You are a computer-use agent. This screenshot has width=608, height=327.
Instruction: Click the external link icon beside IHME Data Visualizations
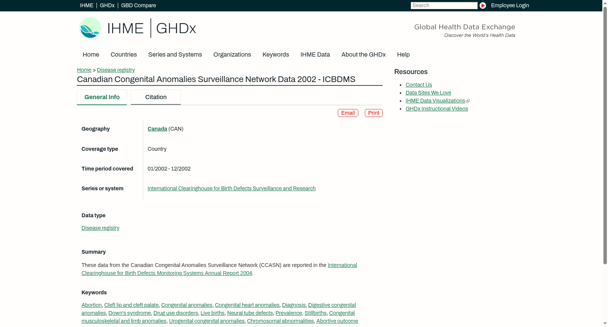[468, 101]
